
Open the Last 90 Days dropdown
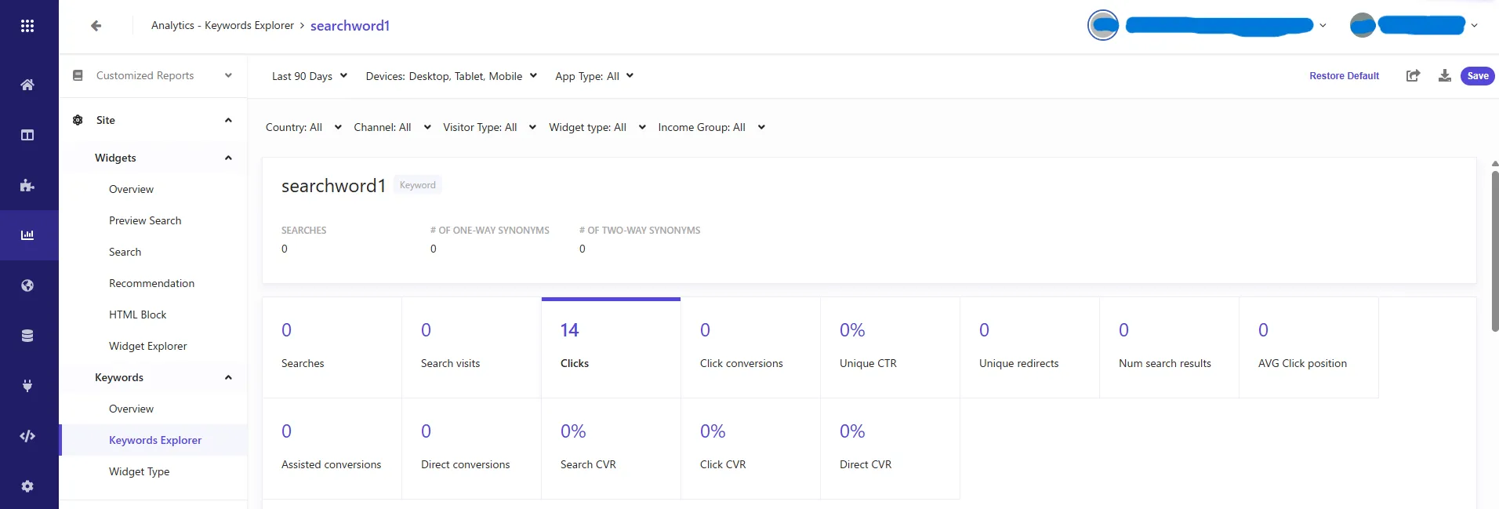309,76
